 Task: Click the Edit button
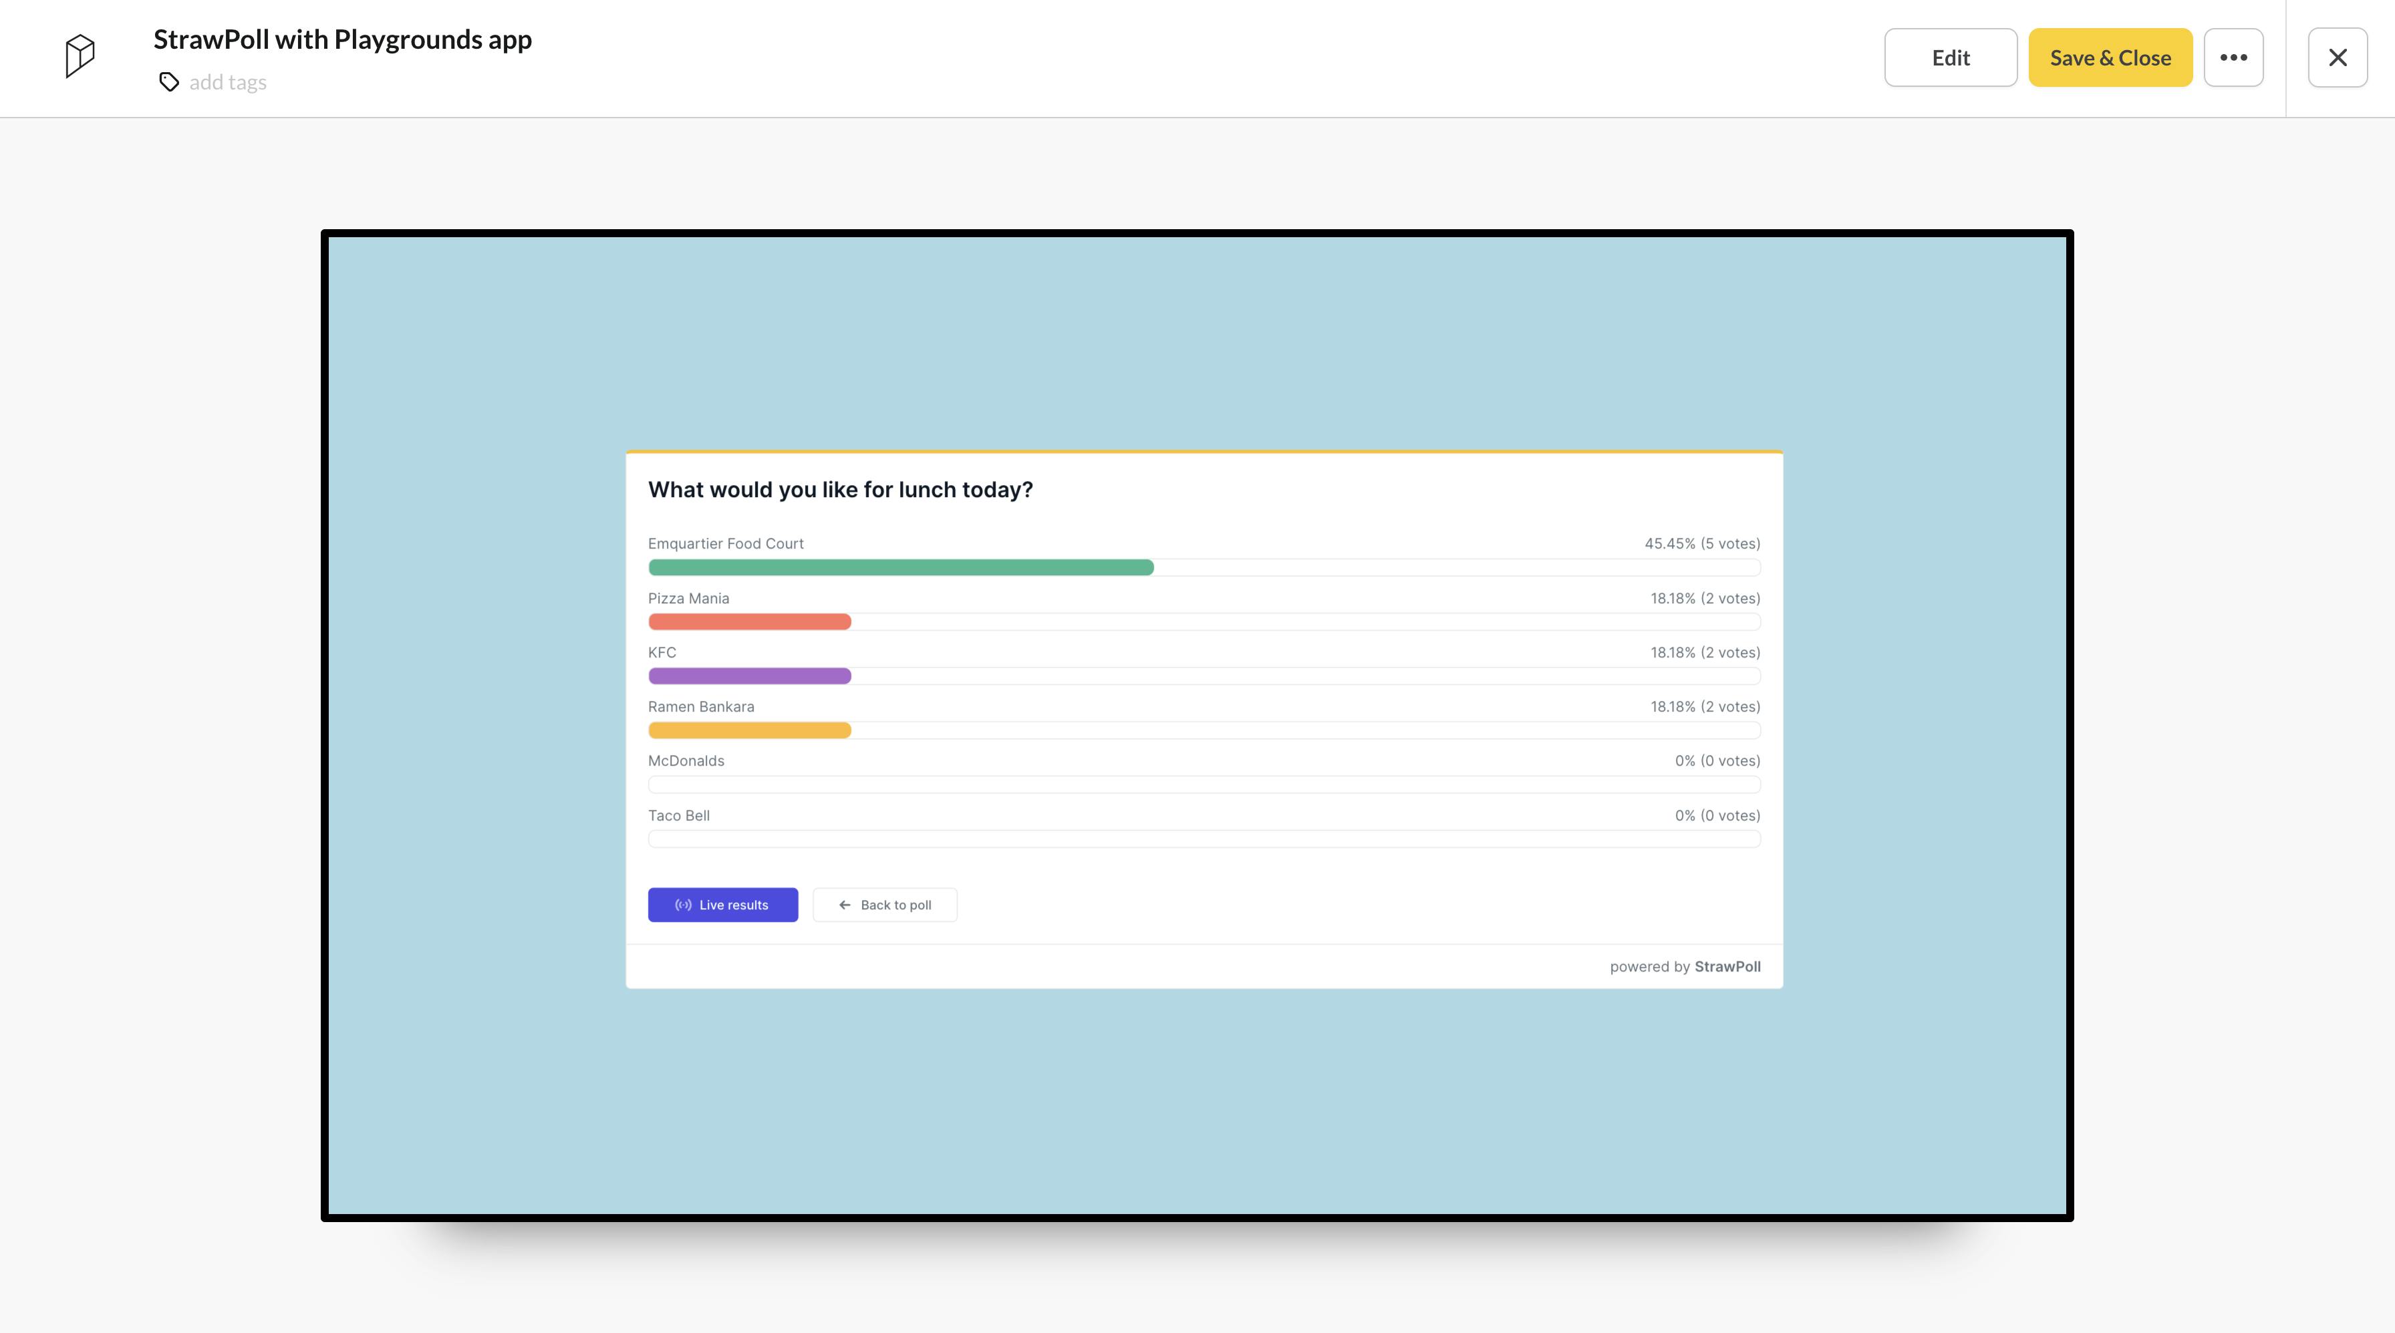[x=1950, y=57]
